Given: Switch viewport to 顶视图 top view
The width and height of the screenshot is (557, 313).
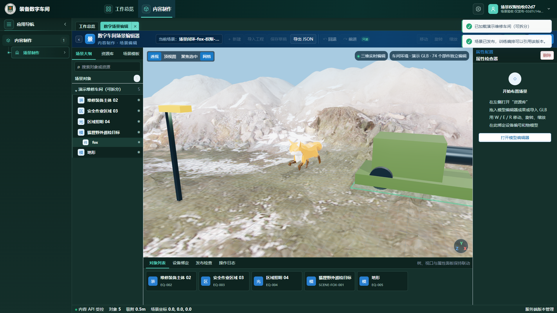Looking at the screenshot, I should click(170, 57).
